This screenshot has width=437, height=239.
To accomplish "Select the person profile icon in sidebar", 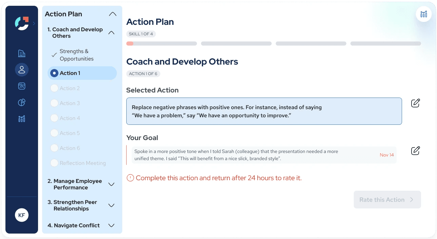I will tap(22, 70).
